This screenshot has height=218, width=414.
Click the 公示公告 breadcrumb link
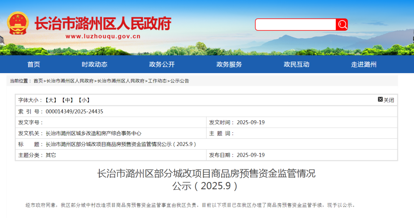[x=180, y=81]
